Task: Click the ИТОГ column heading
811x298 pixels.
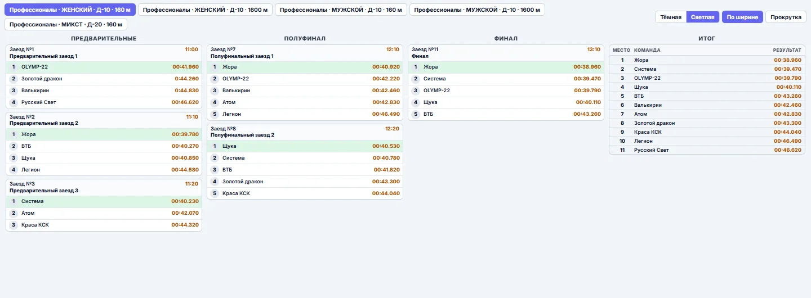Action: 707,38
